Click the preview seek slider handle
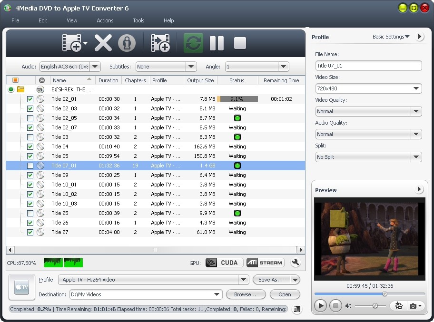Screen dimensions: 434x322 tap(385, 294)
